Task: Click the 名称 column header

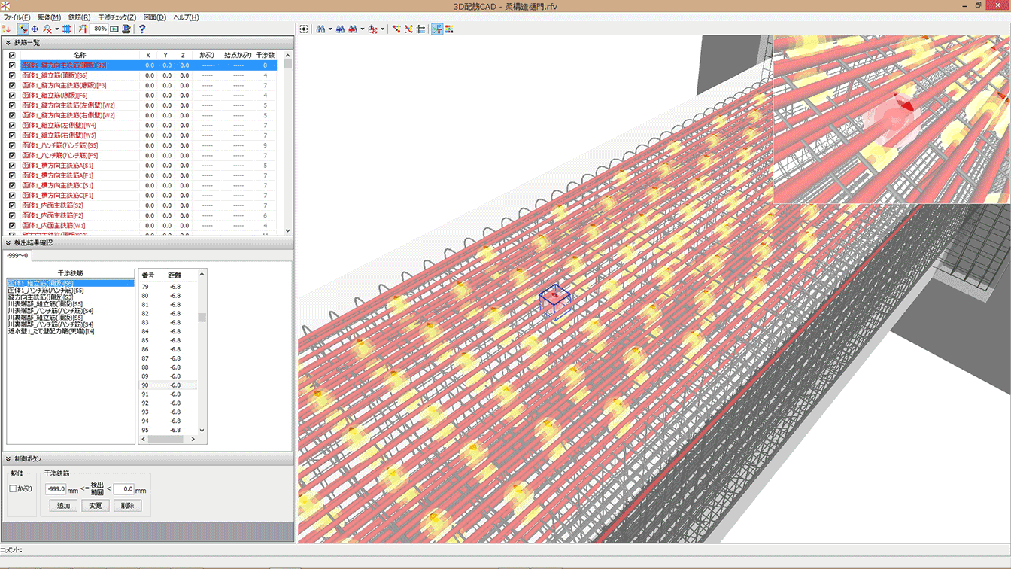Action: tap(80, 55)
